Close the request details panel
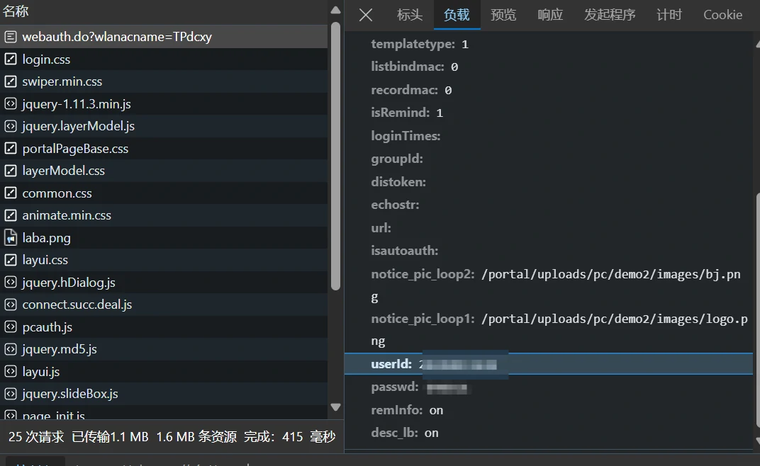 pos(366,15)
